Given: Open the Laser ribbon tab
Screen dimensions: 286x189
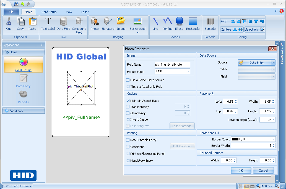Looking at the screenshot, I should pos(85,12).
